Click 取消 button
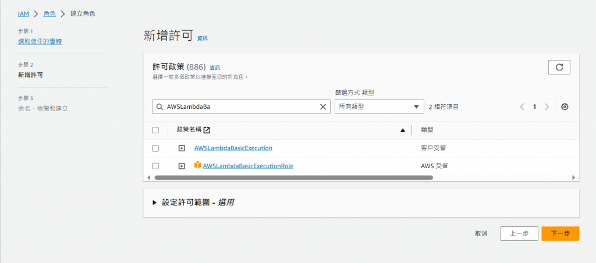This screenshot has width=596, height=263. (481, 234)
